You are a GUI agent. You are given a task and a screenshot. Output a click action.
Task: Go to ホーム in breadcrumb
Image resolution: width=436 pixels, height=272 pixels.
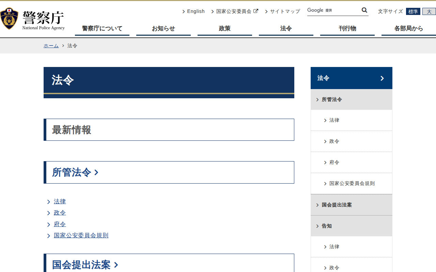[51, 46]
